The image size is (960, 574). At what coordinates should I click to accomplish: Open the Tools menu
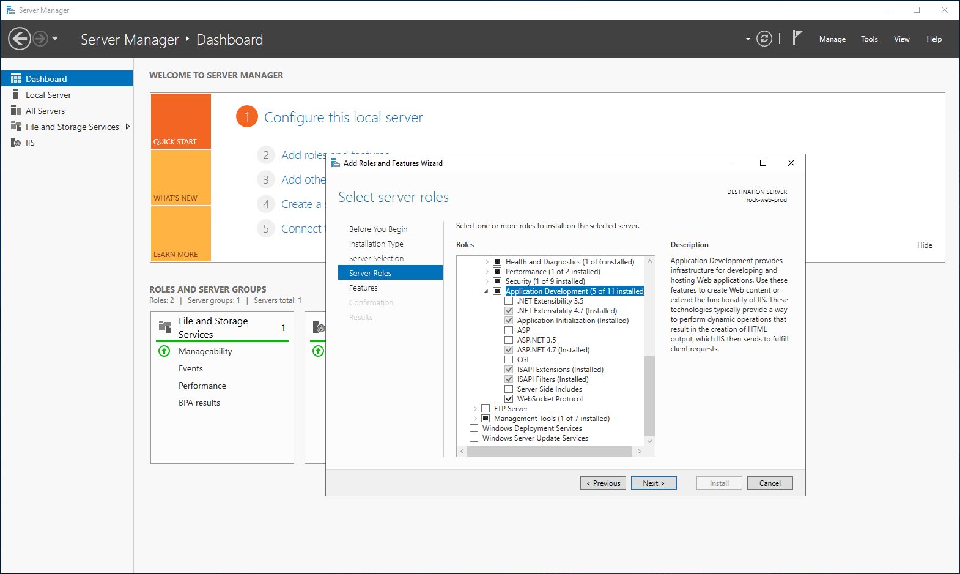click(869, 39)
